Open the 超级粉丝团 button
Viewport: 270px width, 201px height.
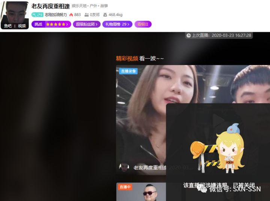point(87,24)
